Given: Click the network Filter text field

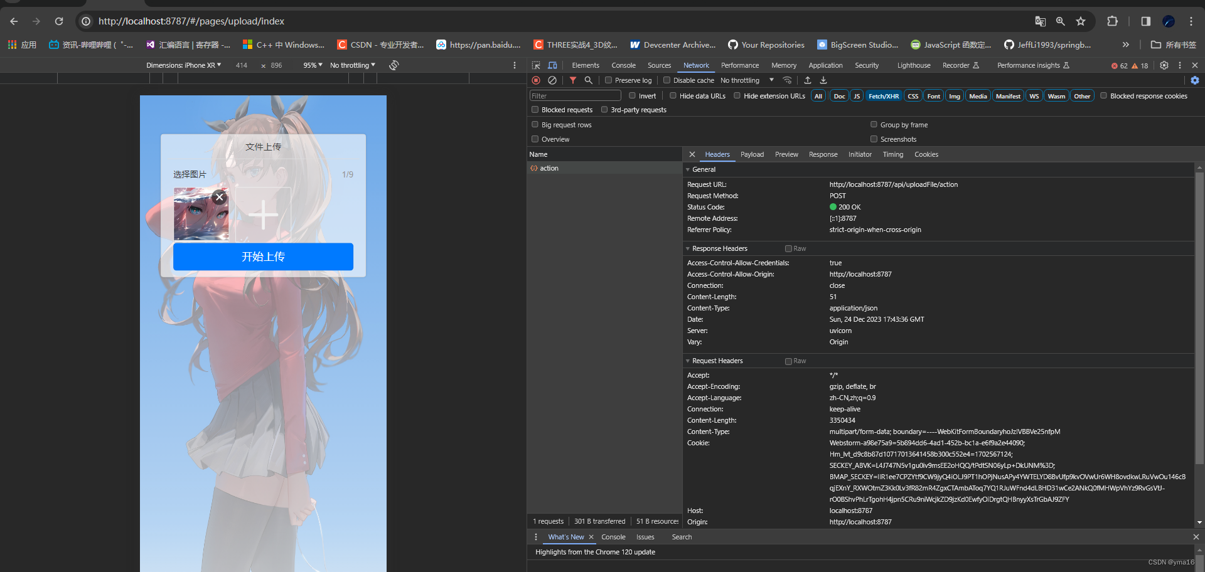Looking at the screenshot, I should click(576, 96).
